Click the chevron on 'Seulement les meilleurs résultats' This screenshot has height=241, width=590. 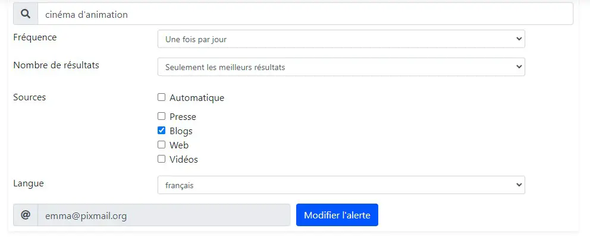coord(519,67)
